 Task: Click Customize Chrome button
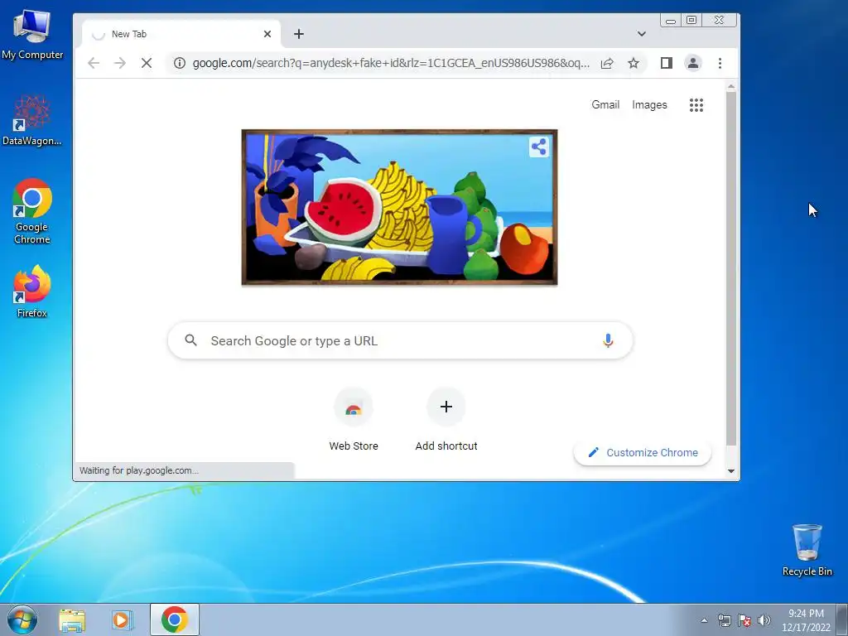pos(643,453)
